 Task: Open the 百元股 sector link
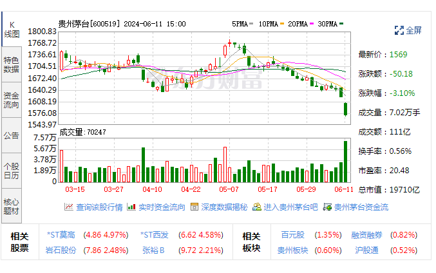click(x=294, y=235)
